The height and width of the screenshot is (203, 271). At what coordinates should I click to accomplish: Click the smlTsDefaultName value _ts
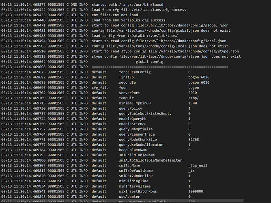[191, 171]
